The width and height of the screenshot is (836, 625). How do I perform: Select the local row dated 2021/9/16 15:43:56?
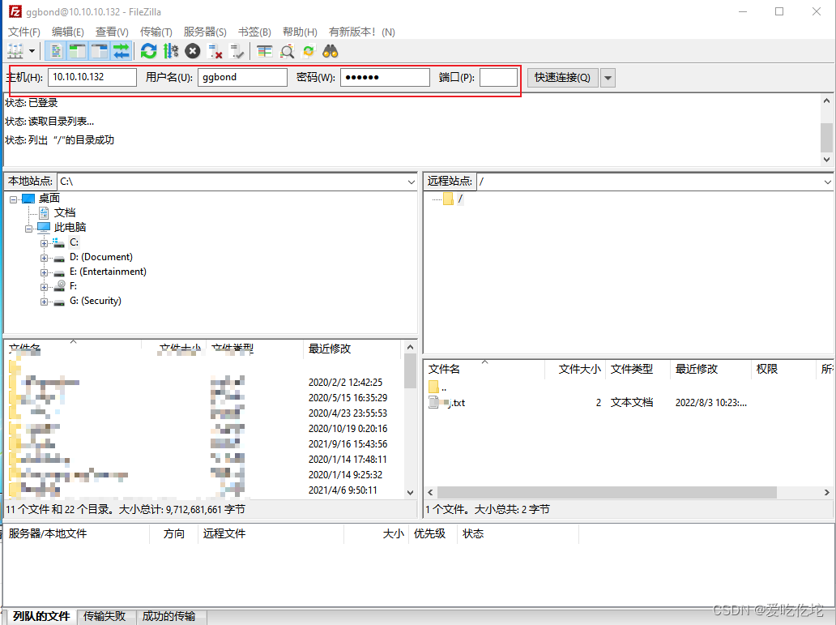click(205, 444)
